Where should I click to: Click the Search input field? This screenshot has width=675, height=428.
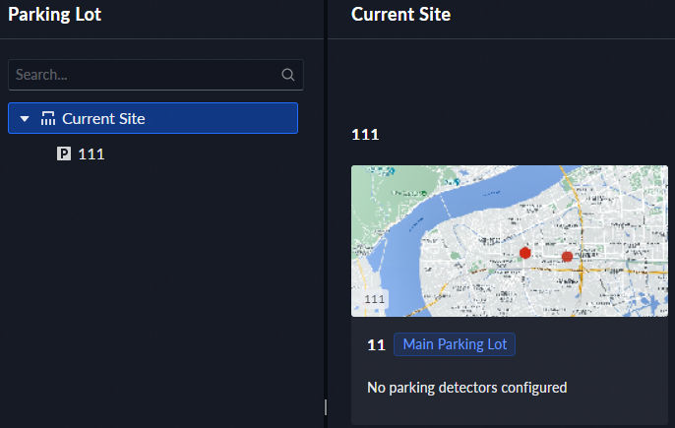pyautogui.click(x=143, y=75)
